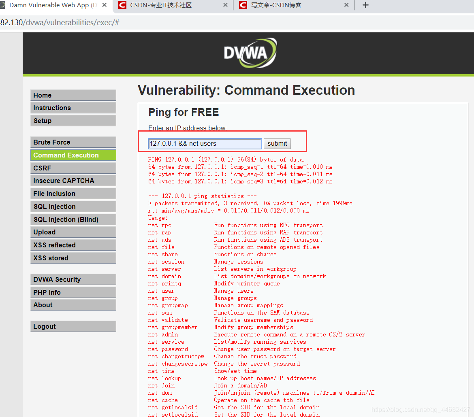Select Command Execution in sidebar
Screen dimensions: 474x417
click(73, 155)
